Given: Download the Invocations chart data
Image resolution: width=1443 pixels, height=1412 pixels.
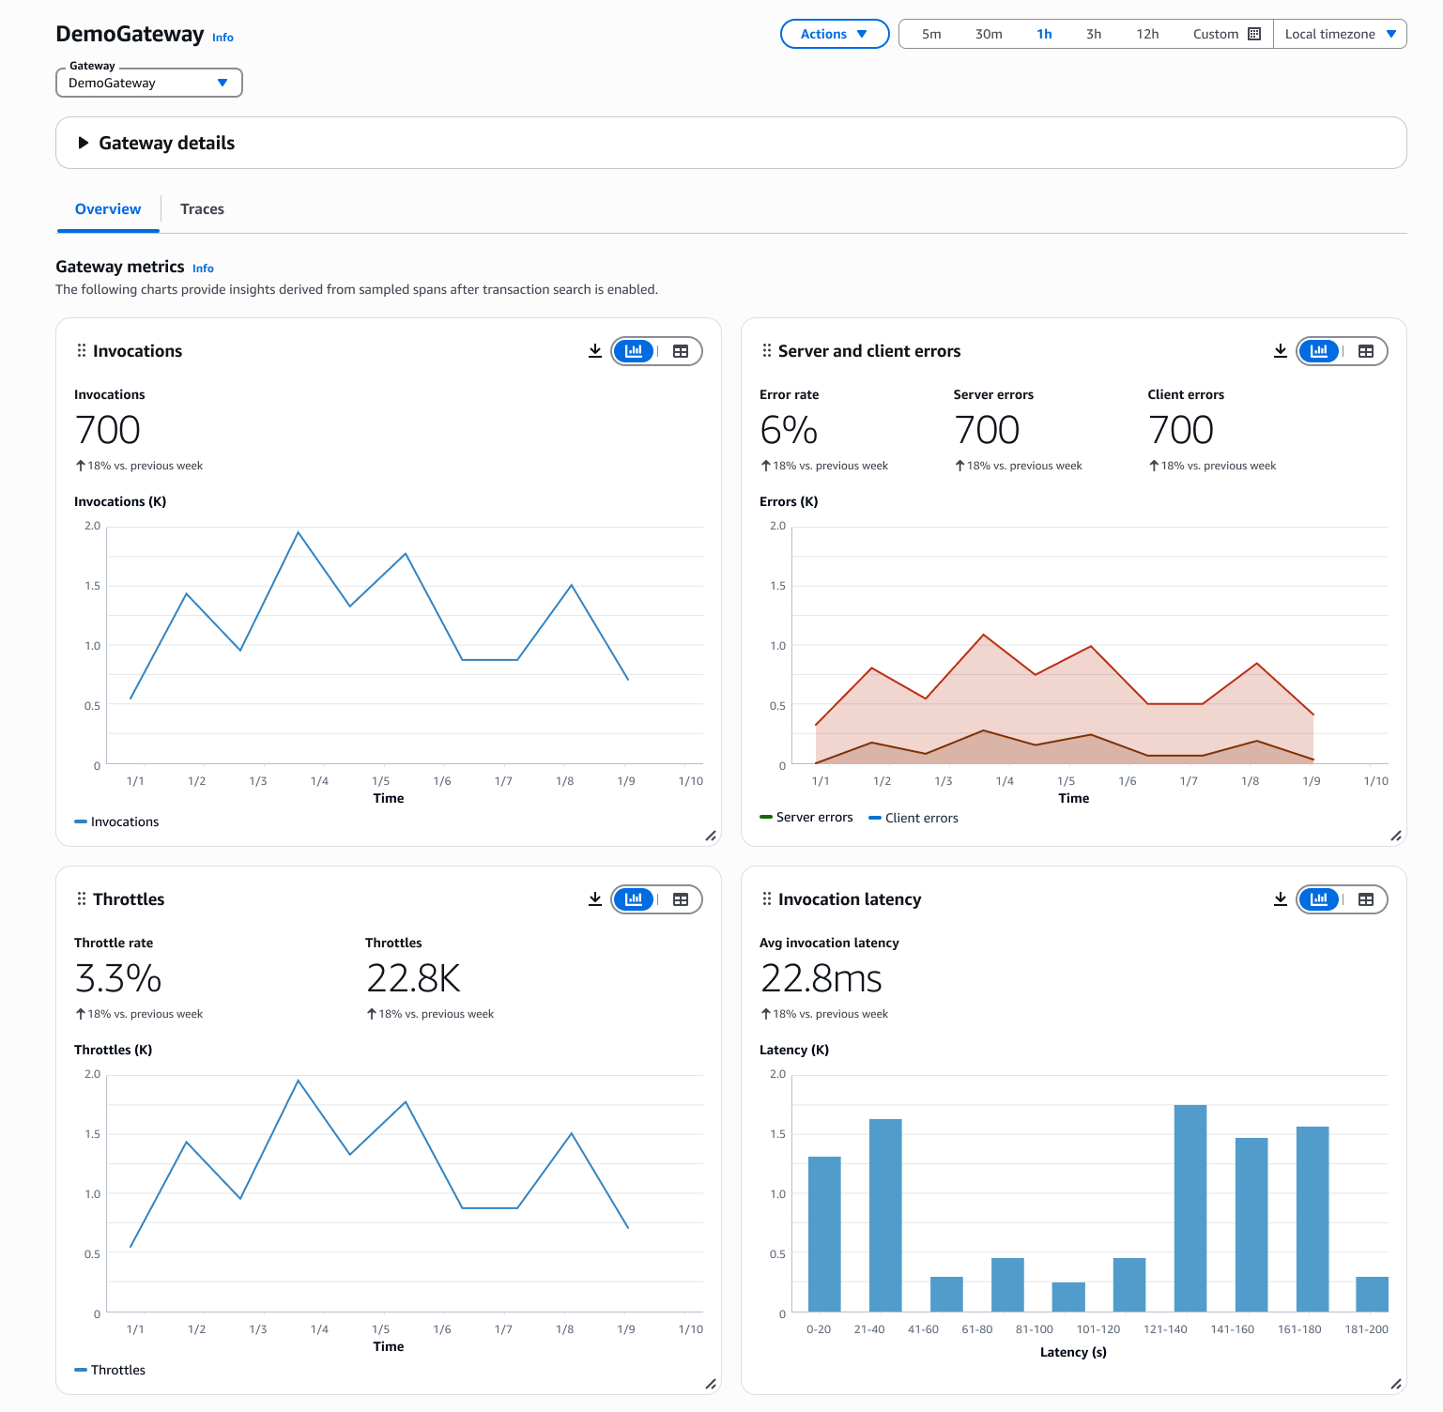Looking at the screenshot, I should pos(594,351).
